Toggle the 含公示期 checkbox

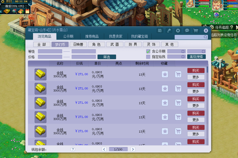(x=148, y=51)
